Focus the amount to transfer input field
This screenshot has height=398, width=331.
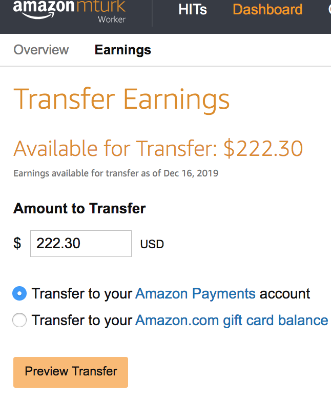[x=81, y=244]
